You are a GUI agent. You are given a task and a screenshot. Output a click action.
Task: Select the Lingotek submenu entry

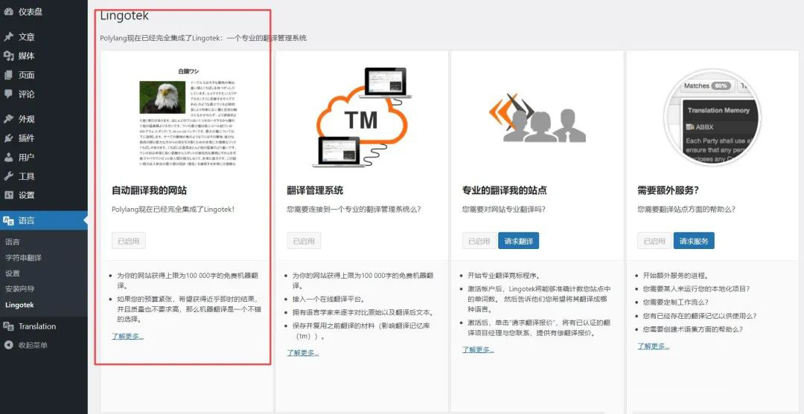tap(19, 305)
